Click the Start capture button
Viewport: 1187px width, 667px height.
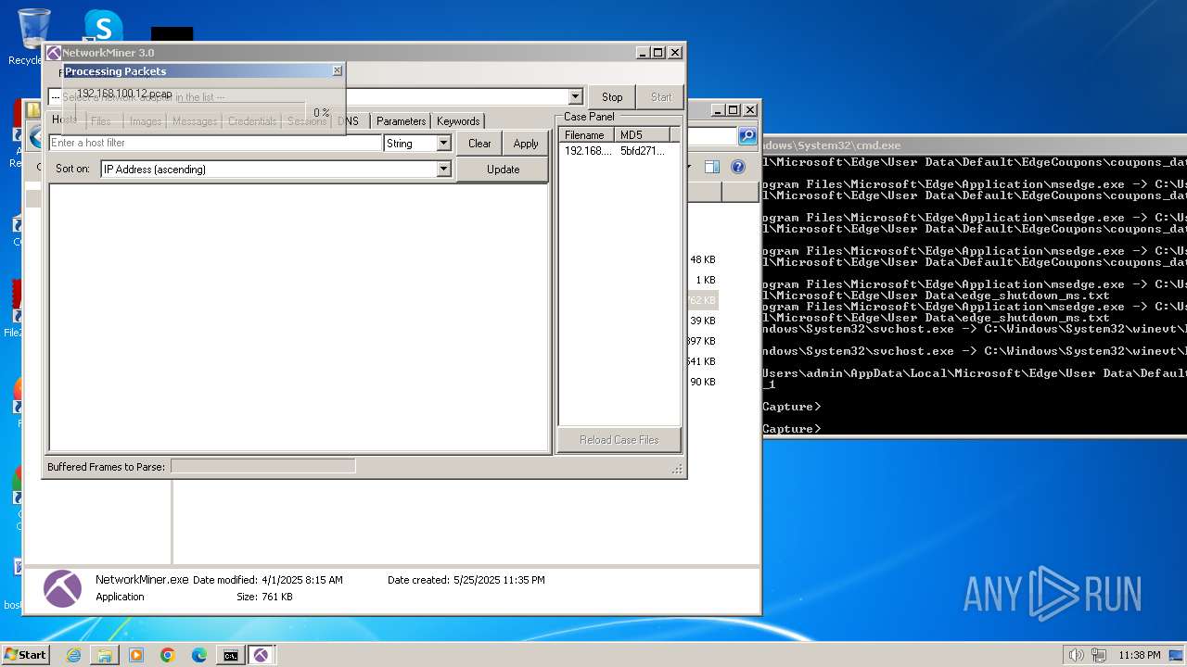(x=661, y=96)
